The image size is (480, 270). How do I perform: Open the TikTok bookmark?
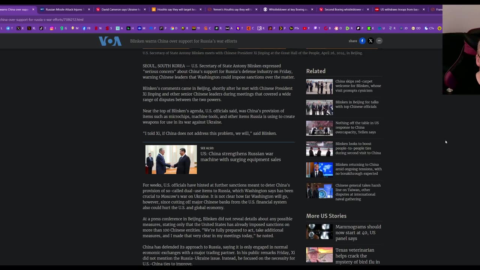(x=43, y=28)
